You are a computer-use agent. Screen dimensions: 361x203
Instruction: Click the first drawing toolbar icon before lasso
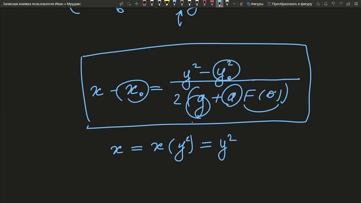pos(121,4)
